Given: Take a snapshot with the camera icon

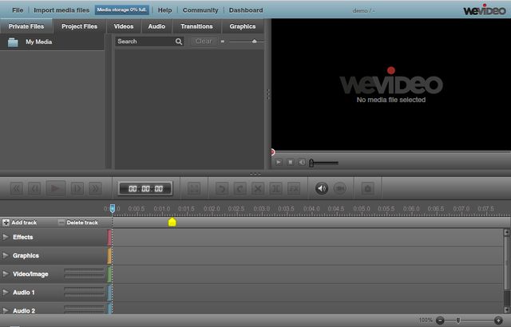Looking at the screenshot, I should (367, 188).
